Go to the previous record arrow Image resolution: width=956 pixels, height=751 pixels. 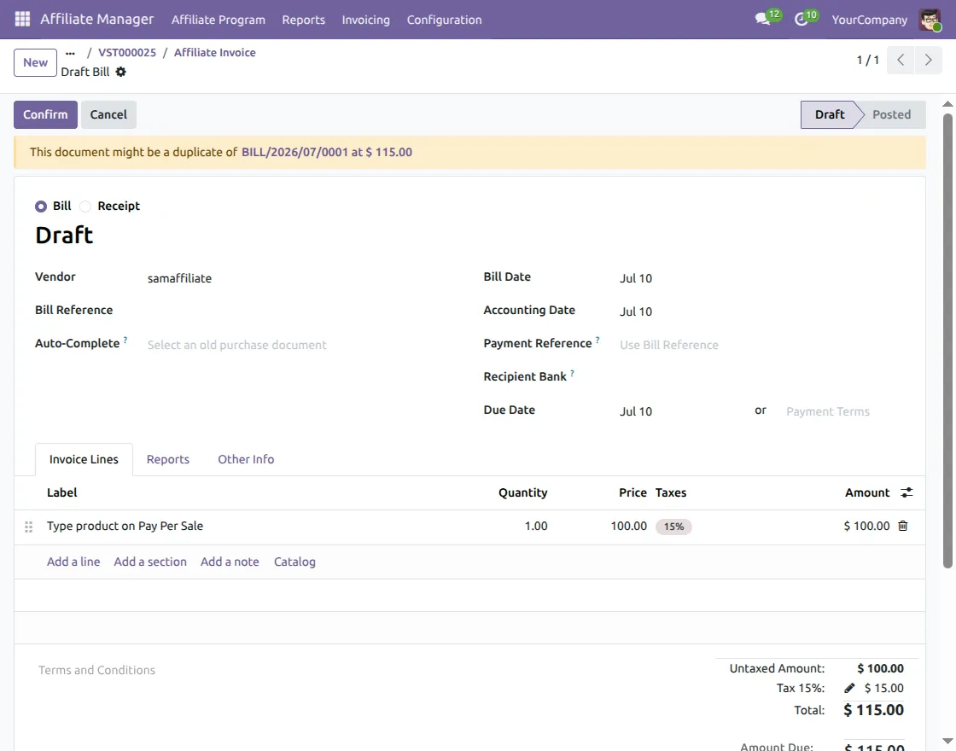click(x=901, y=60)
